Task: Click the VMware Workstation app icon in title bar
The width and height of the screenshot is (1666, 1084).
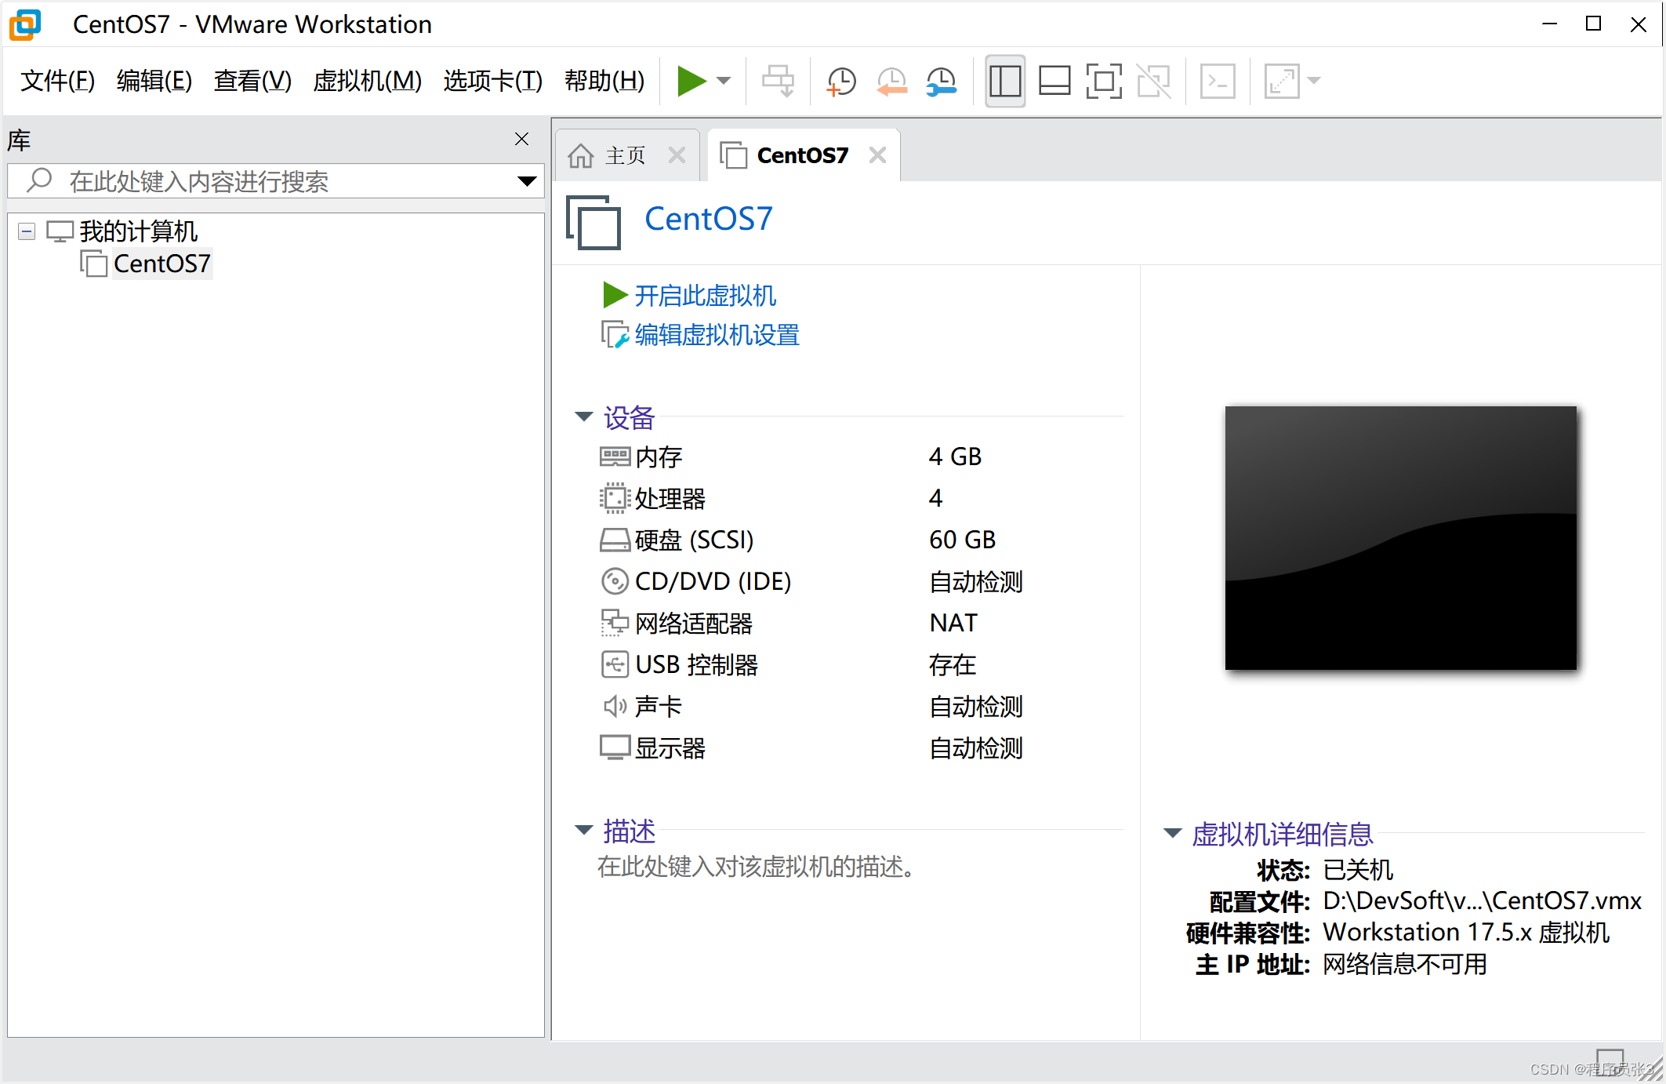Action: (25, 24)
